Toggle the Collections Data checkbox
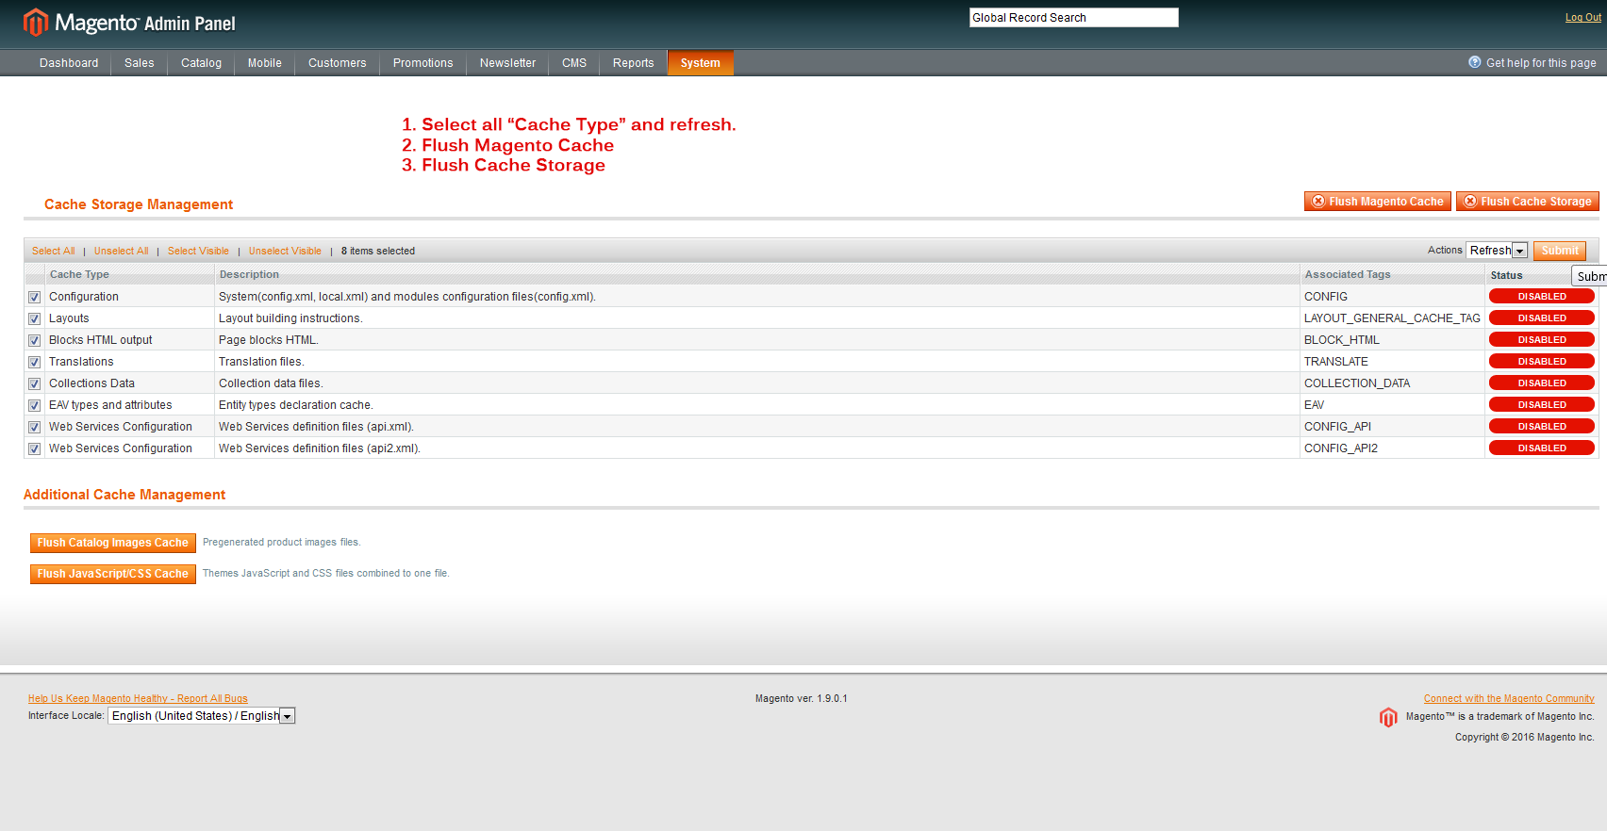The image size is (1607, 831). pos(34,383)
